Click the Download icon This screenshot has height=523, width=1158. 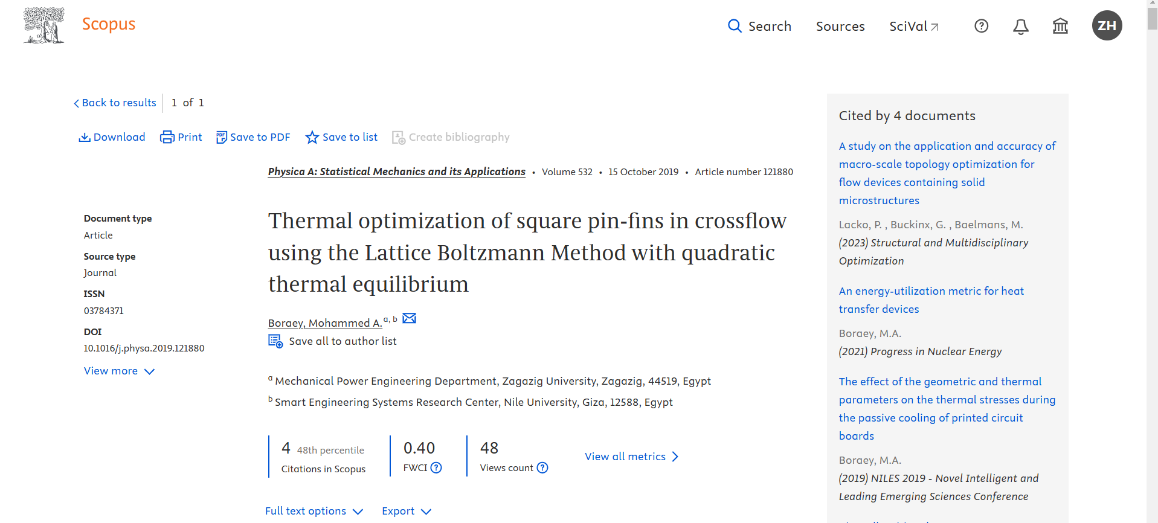pos(85,137)
